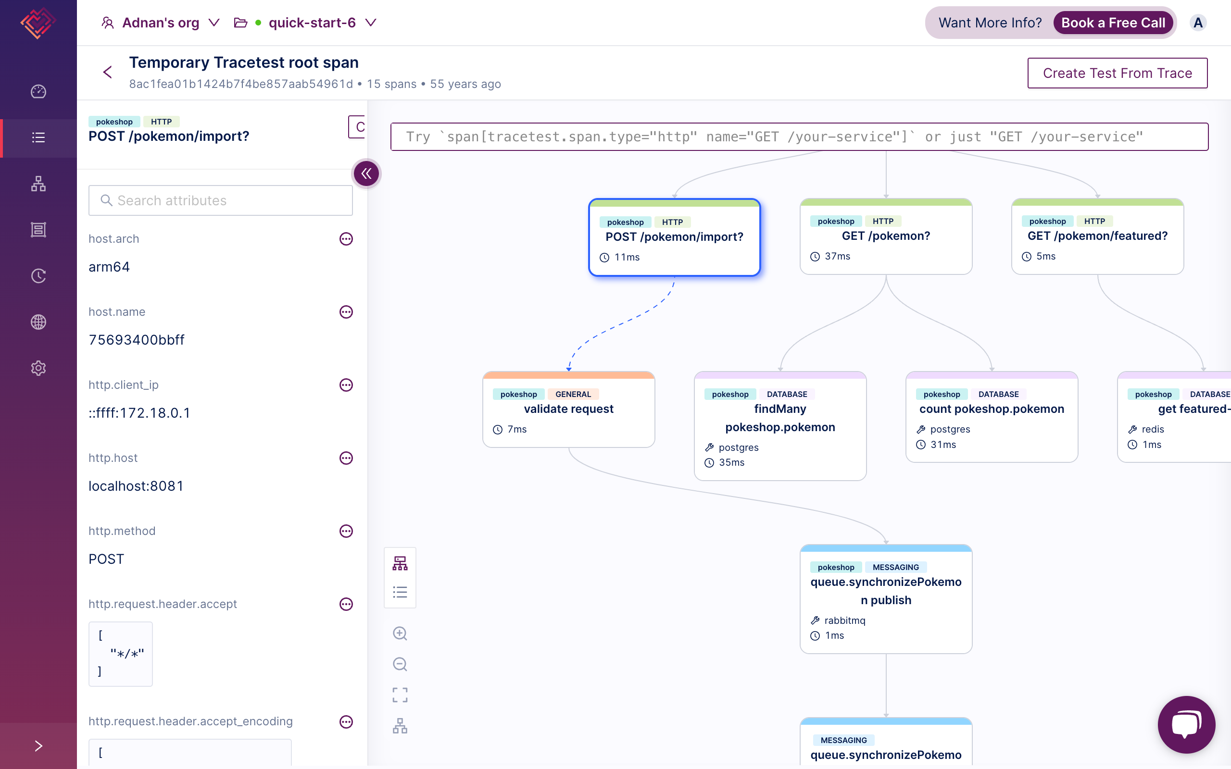The height and width of the screenshot is (769, 1231).
Task: Click the http.request.header.accept_encoding label
Action: click(191, 721)
